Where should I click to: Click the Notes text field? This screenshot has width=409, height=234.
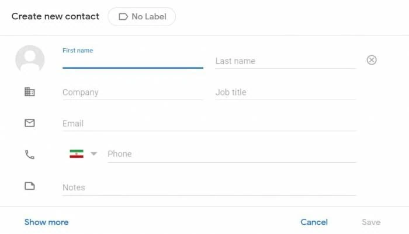[x=209, y=187]
